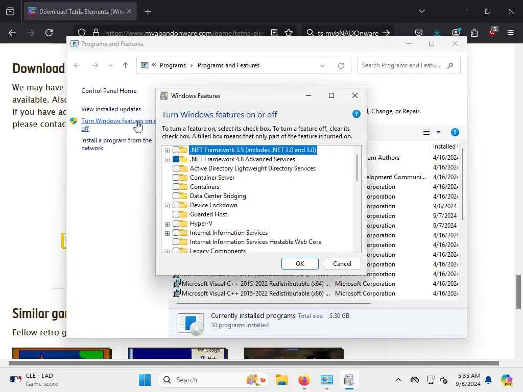Check the Container Server checkbox
Image resolution: width=523 pixels, height=392 pixels.
pyautogui.click(x=176, y=178)
